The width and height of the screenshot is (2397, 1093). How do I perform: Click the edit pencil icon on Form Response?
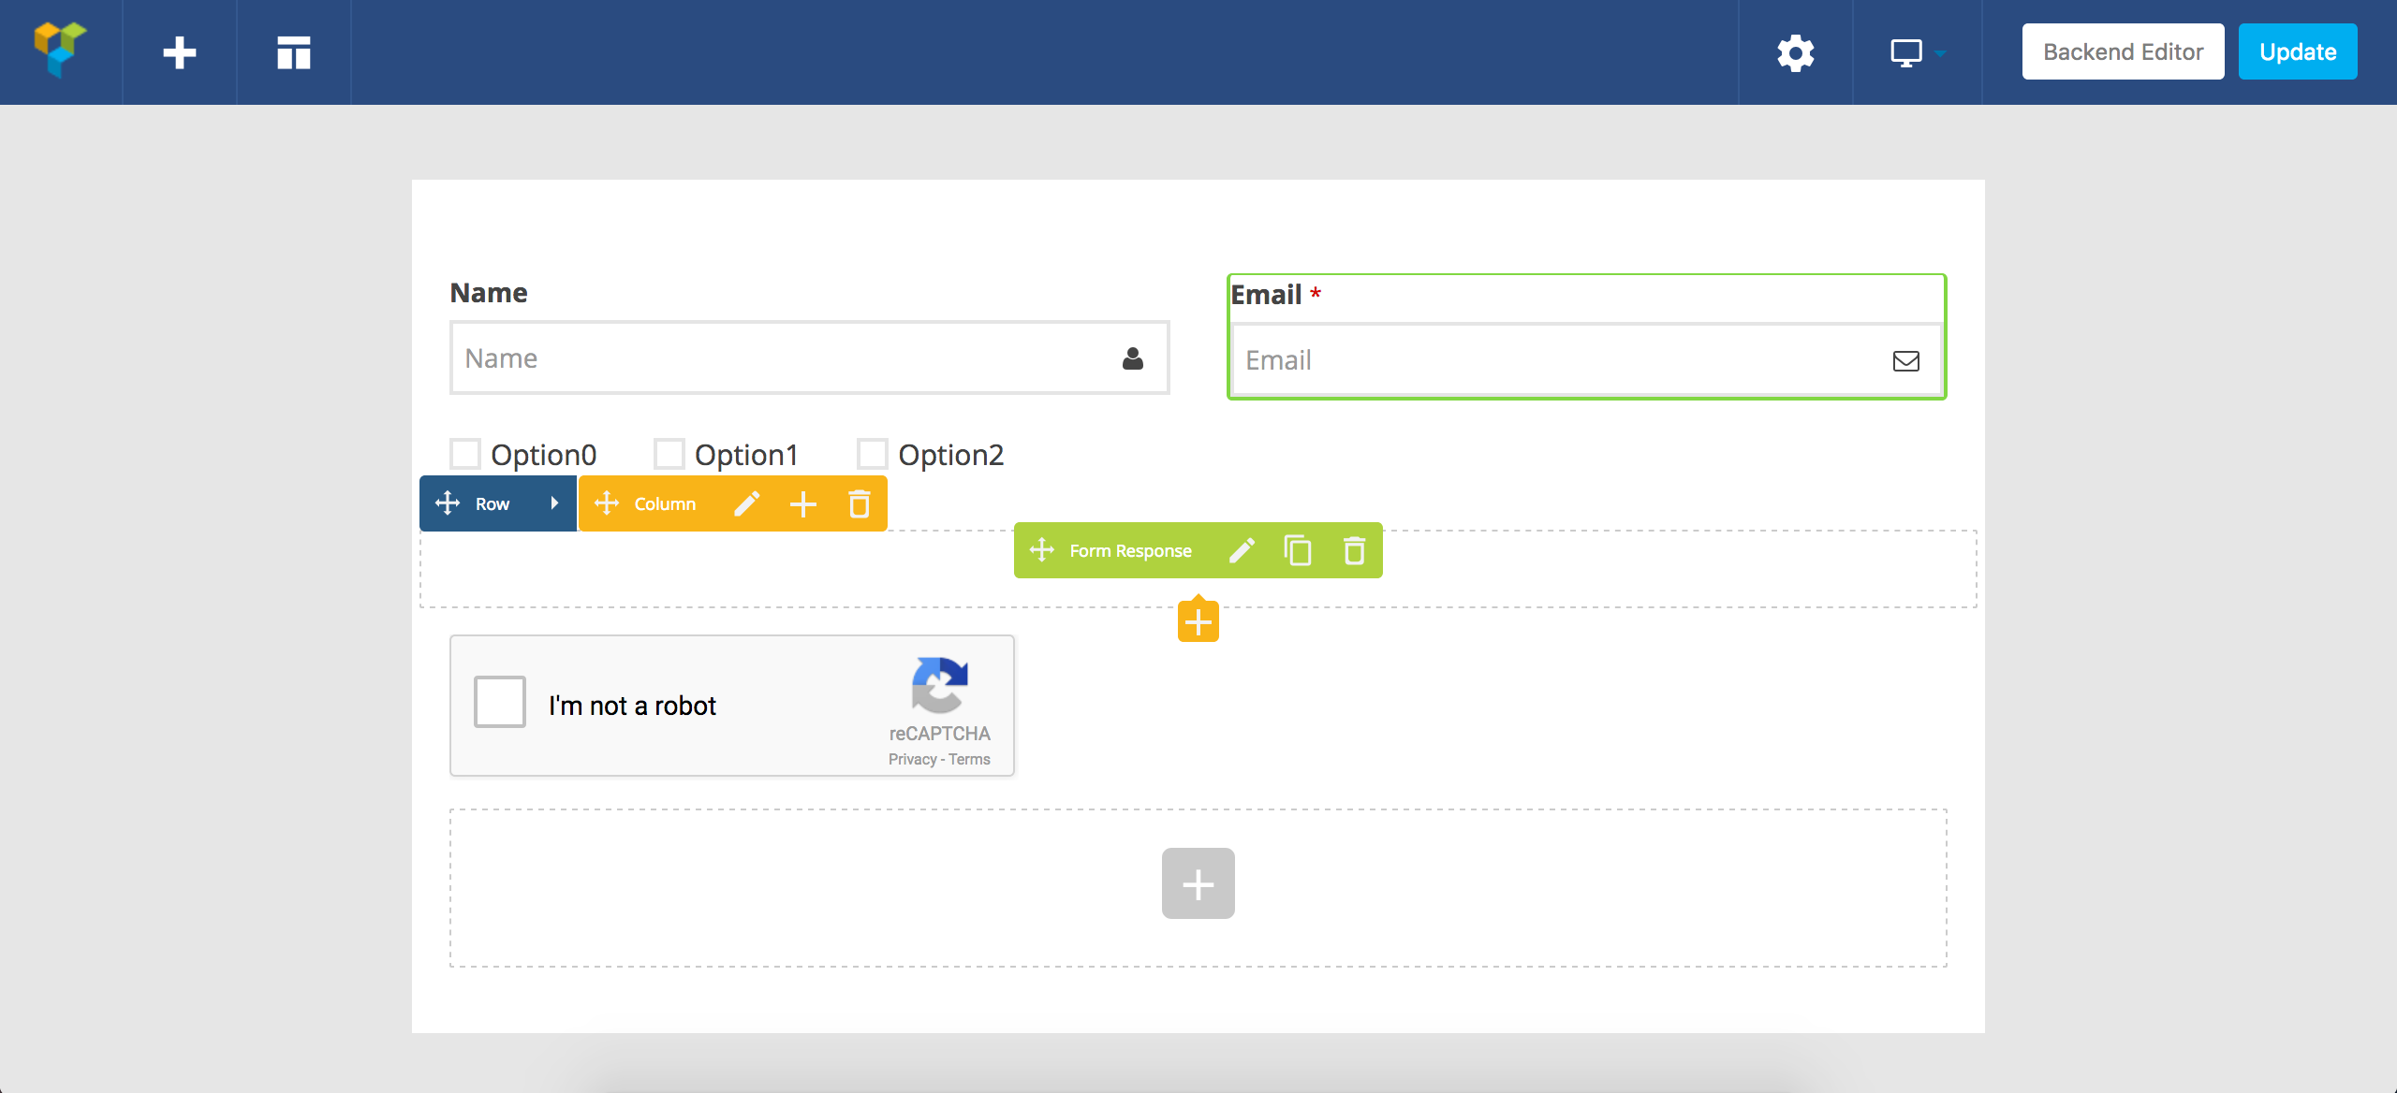[1243, 550]
